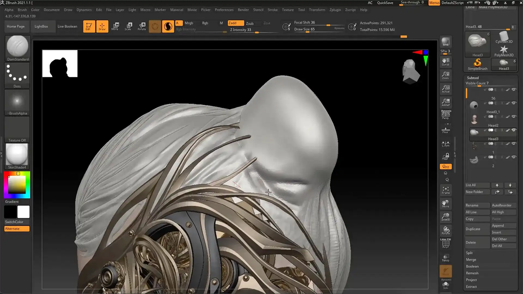The height and width of the screenshot is (294, 523).
Task: Expand the Remesh section
Action: (472, 273)
